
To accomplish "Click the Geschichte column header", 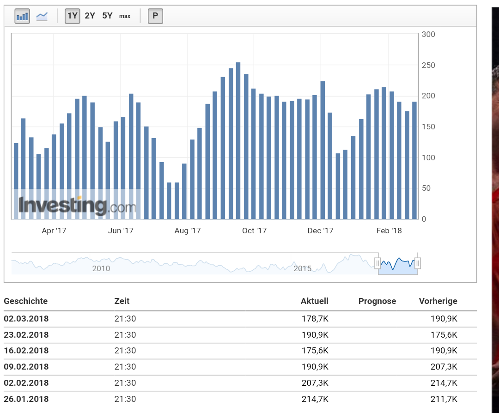I will point(26,301).
